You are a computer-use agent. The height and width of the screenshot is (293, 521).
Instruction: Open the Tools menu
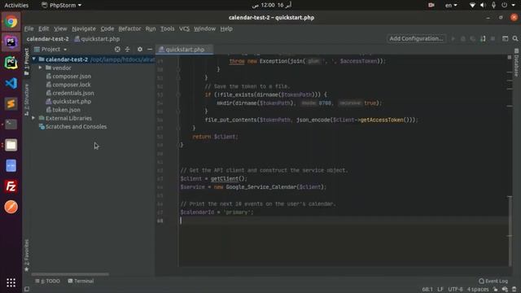pyautogui.click(x=168, y=29)
